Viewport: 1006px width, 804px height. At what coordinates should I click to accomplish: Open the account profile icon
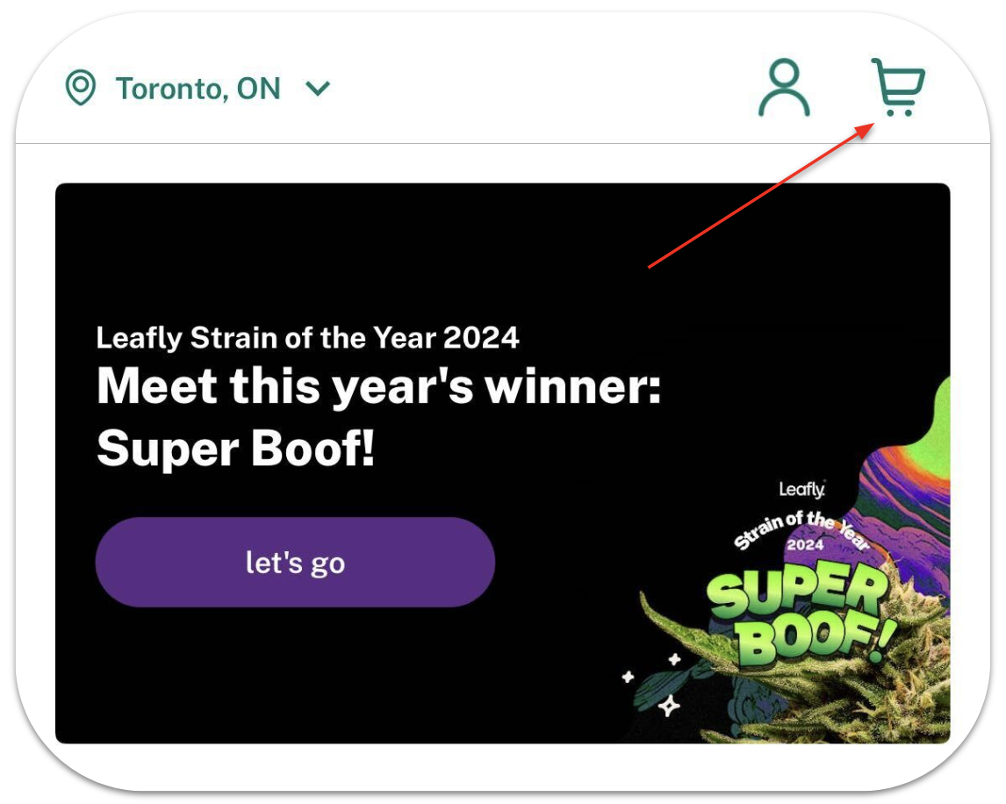pos(784,87)
